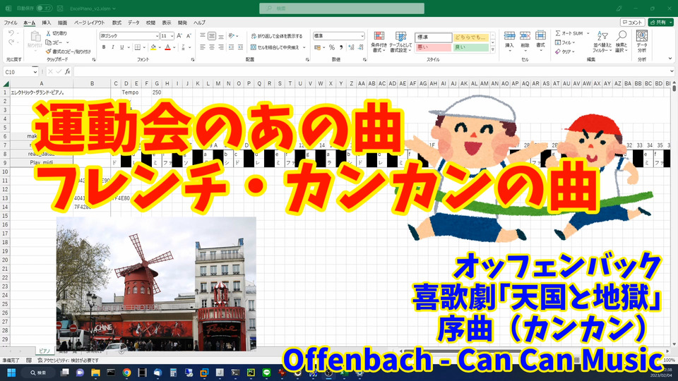
Task: Toggle Wrap Text (折り返して全体を表示する)
Action: tap(277, 36)
